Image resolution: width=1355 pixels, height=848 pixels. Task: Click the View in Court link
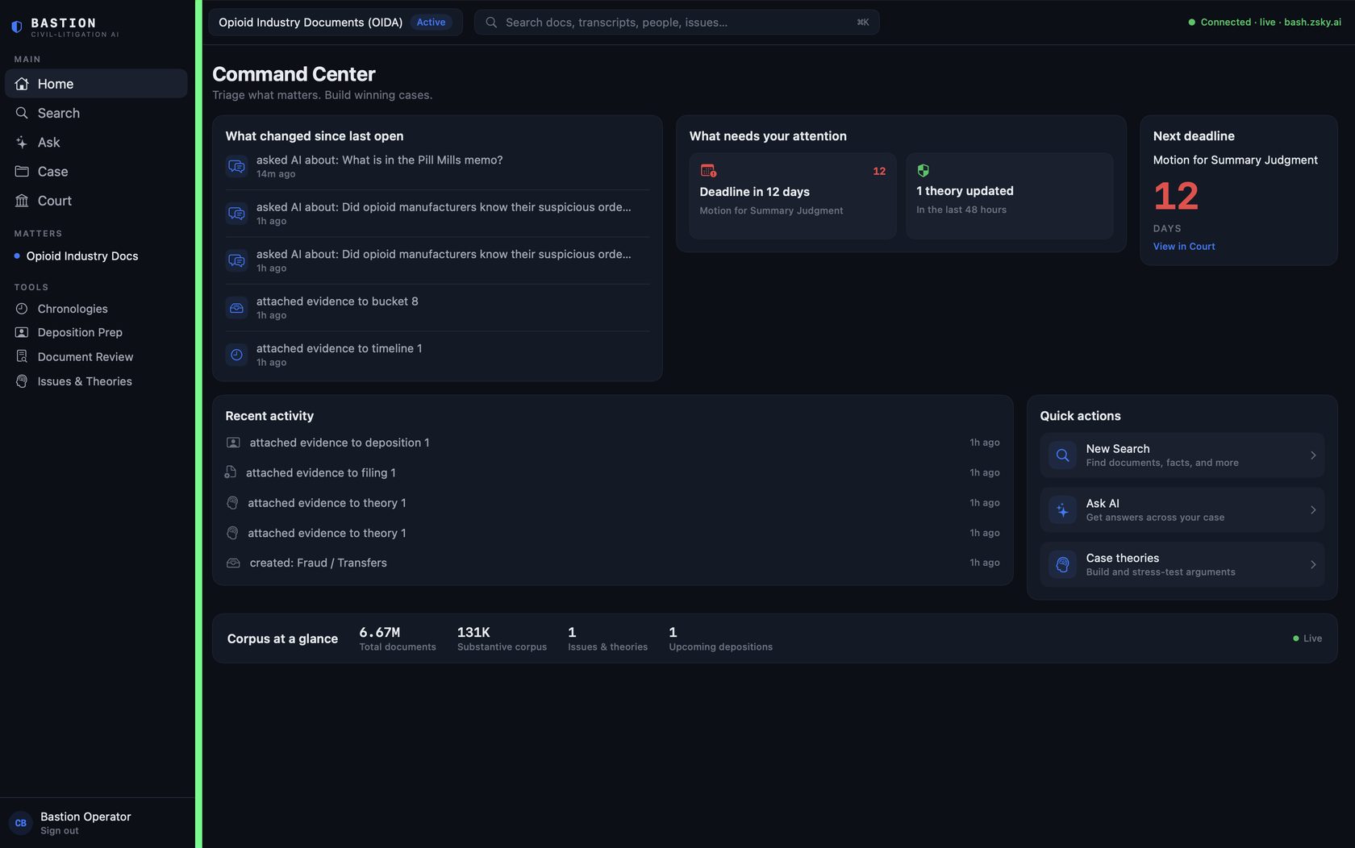1183,247
